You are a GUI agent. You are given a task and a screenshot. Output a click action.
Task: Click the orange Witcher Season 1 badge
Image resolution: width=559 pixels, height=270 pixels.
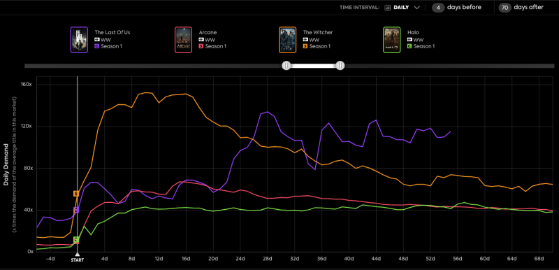pos(305,46)
